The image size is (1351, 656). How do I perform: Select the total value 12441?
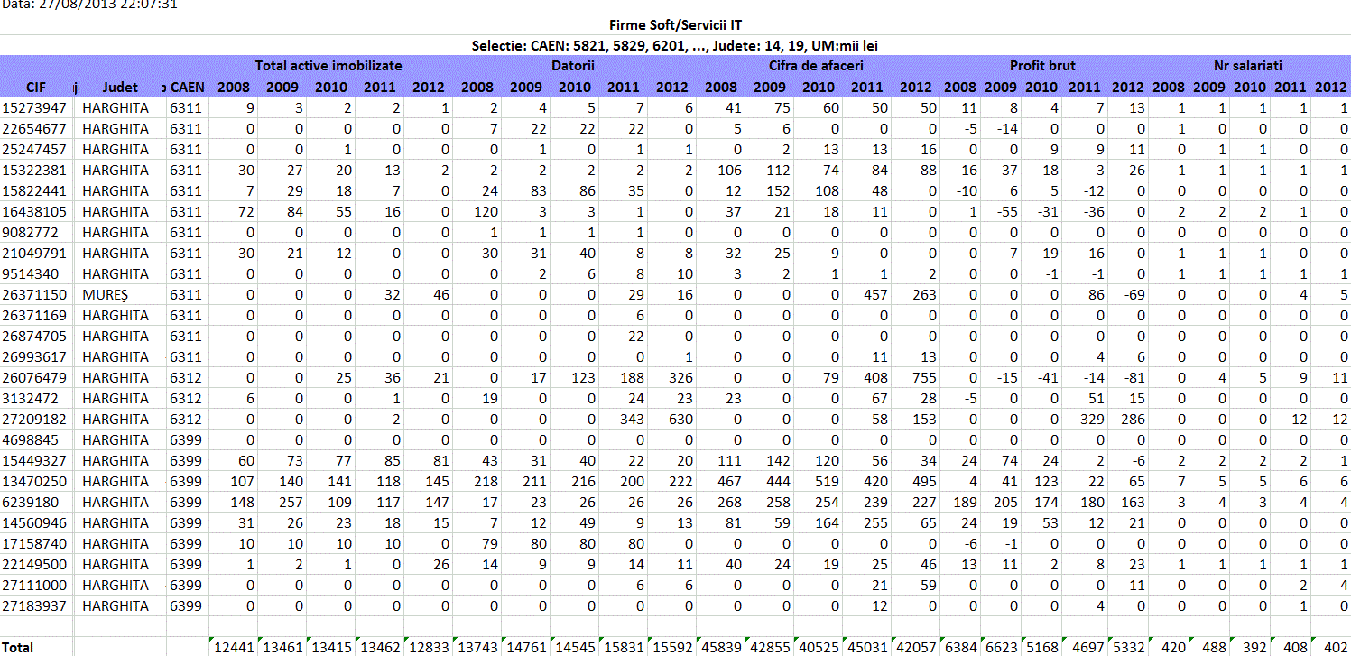(x=234, y=647)
